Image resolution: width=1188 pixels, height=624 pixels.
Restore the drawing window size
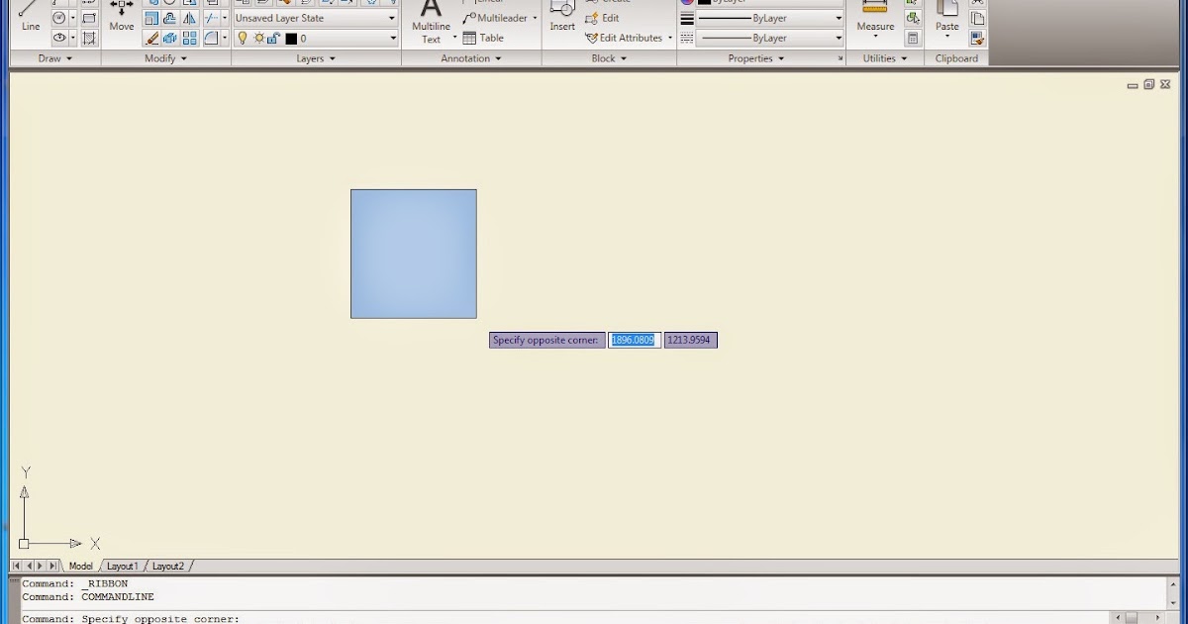pyautogui.click(x=1149, y=85)
